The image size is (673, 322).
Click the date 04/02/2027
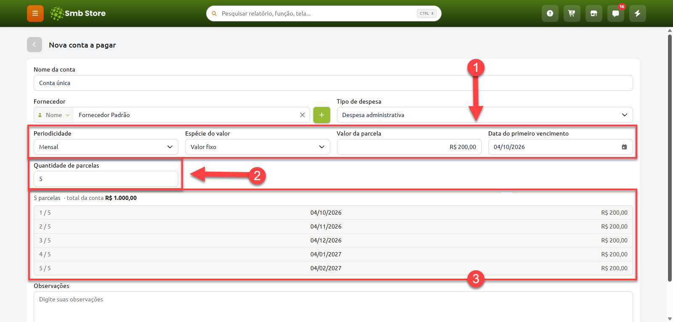[326, 268]
